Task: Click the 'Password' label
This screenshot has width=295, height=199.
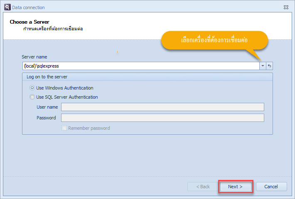Action: (46, 118)
